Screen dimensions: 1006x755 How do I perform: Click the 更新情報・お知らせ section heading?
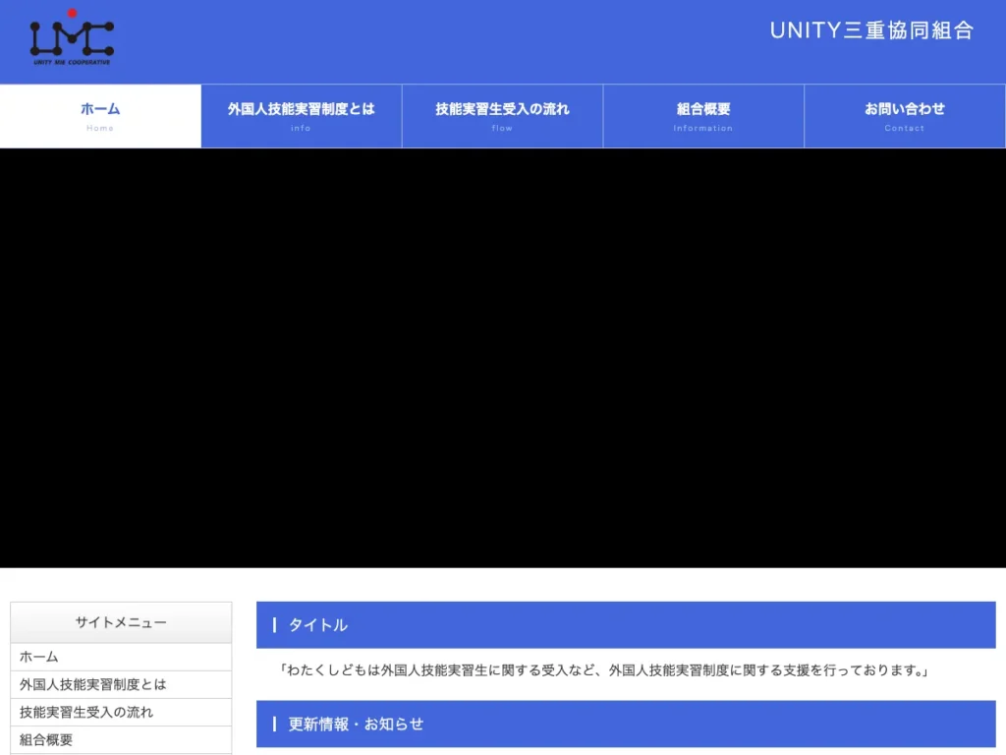[626, 724]
